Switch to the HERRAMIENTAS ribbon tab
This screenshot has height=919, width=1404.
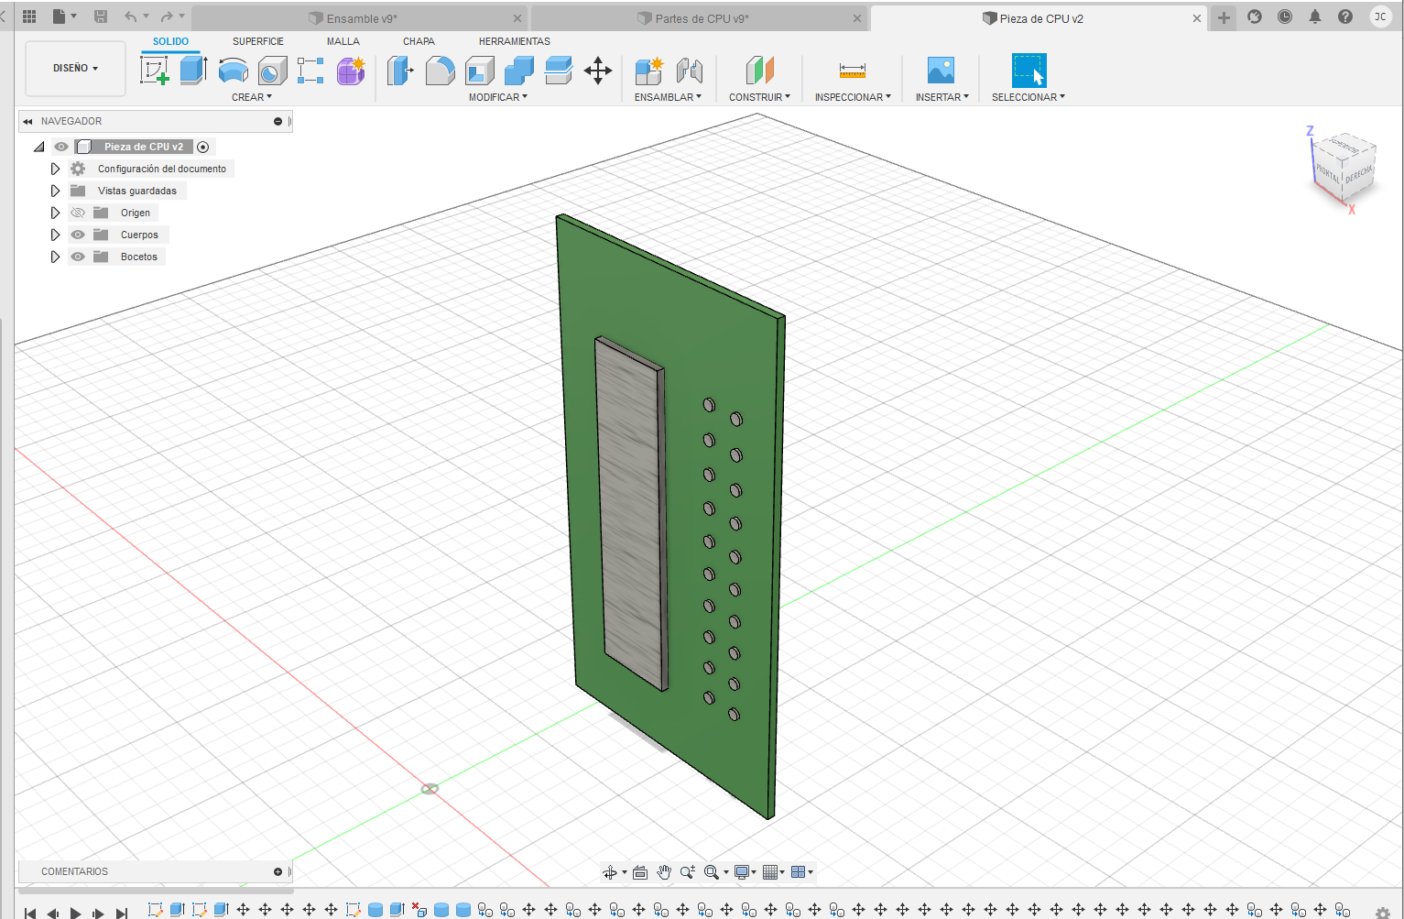coord(515,41)
